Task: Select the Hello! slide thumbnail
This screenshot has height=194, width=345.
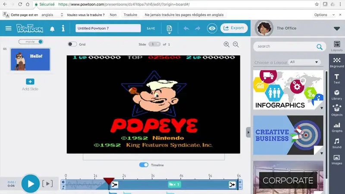Action: tap(30, 59)
